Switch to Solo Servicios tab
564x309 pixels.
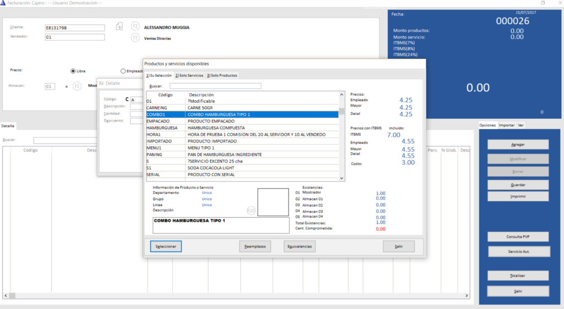pyautogui.click(x=189, y=75)
